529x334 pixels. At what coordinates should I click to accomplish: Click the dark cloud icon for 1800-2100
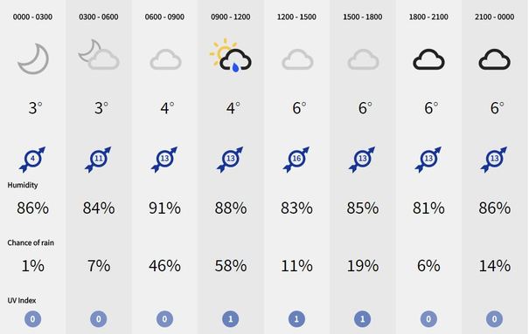[x=428, y=59]
